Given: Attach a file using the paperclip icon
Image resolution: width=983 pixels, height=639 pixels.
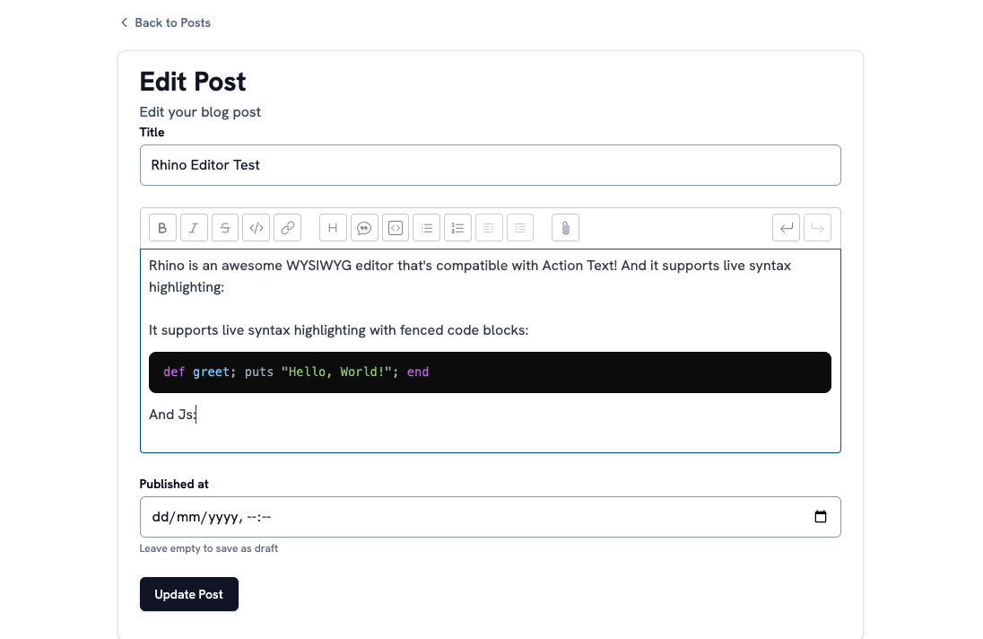Looking at the screenshot, I should pyautogui.click(x=566, y=228).
